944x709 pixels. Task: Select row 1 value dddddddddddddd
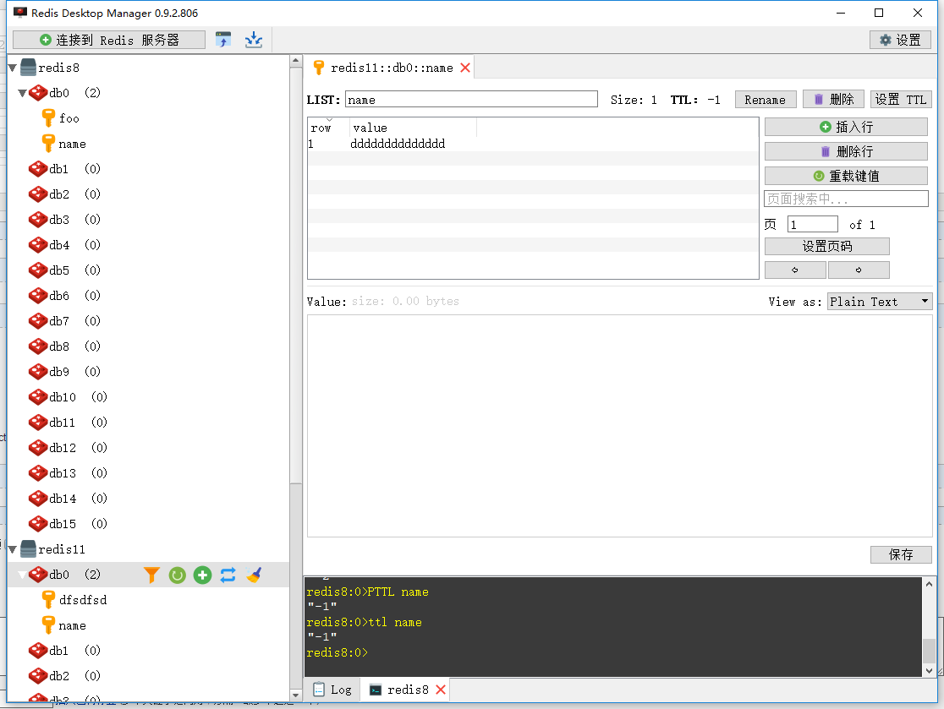tap(398, 144)
